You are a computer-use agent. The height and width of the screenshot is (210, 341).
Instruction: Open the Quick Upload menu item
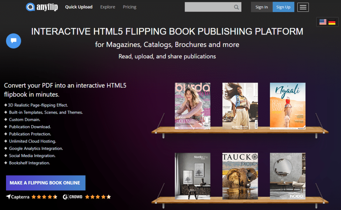pos(79,7)
